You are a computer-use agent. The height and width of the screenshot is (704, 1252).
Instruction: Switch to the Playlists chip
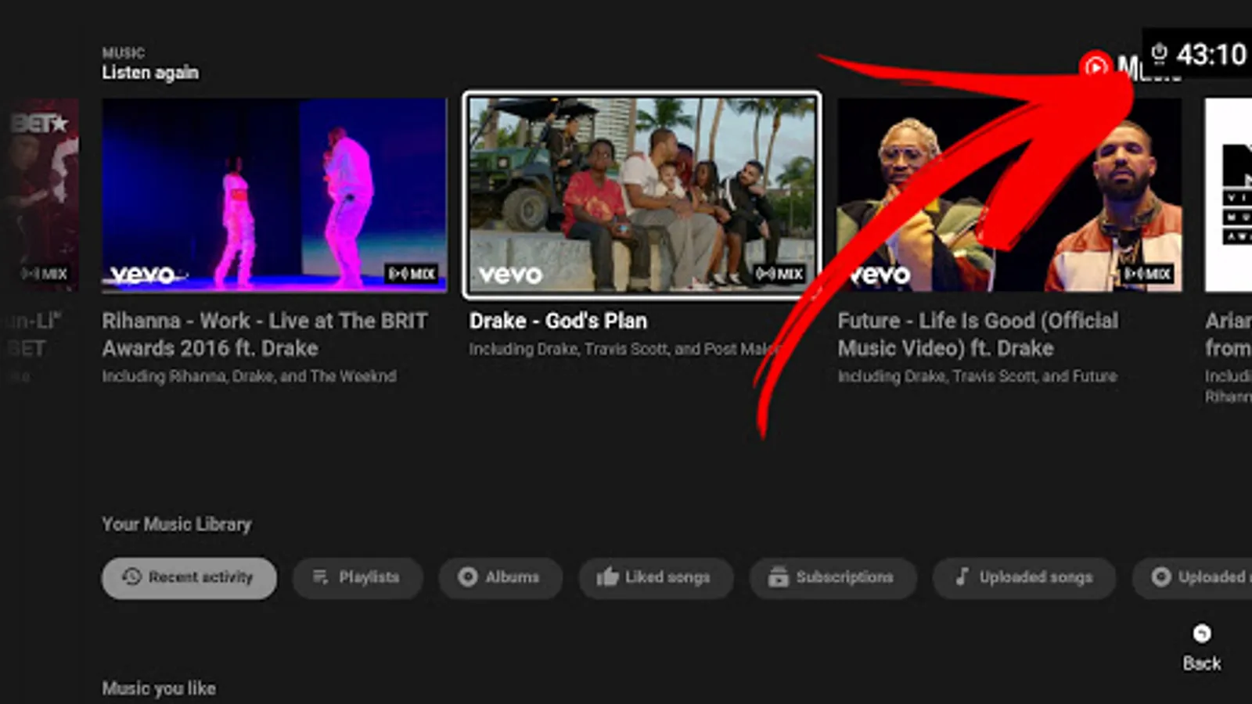coord(358,578)
